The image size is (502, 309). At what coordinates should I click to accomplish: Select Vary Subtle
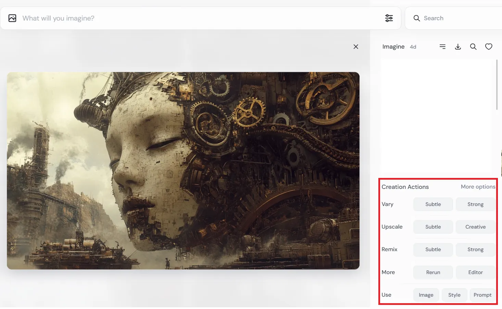[x=433, y=204]
